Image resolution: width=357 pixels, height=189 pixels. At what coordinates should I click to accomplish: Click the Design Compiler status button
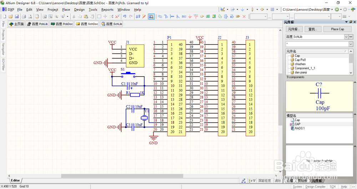click(x=315, y=187)
